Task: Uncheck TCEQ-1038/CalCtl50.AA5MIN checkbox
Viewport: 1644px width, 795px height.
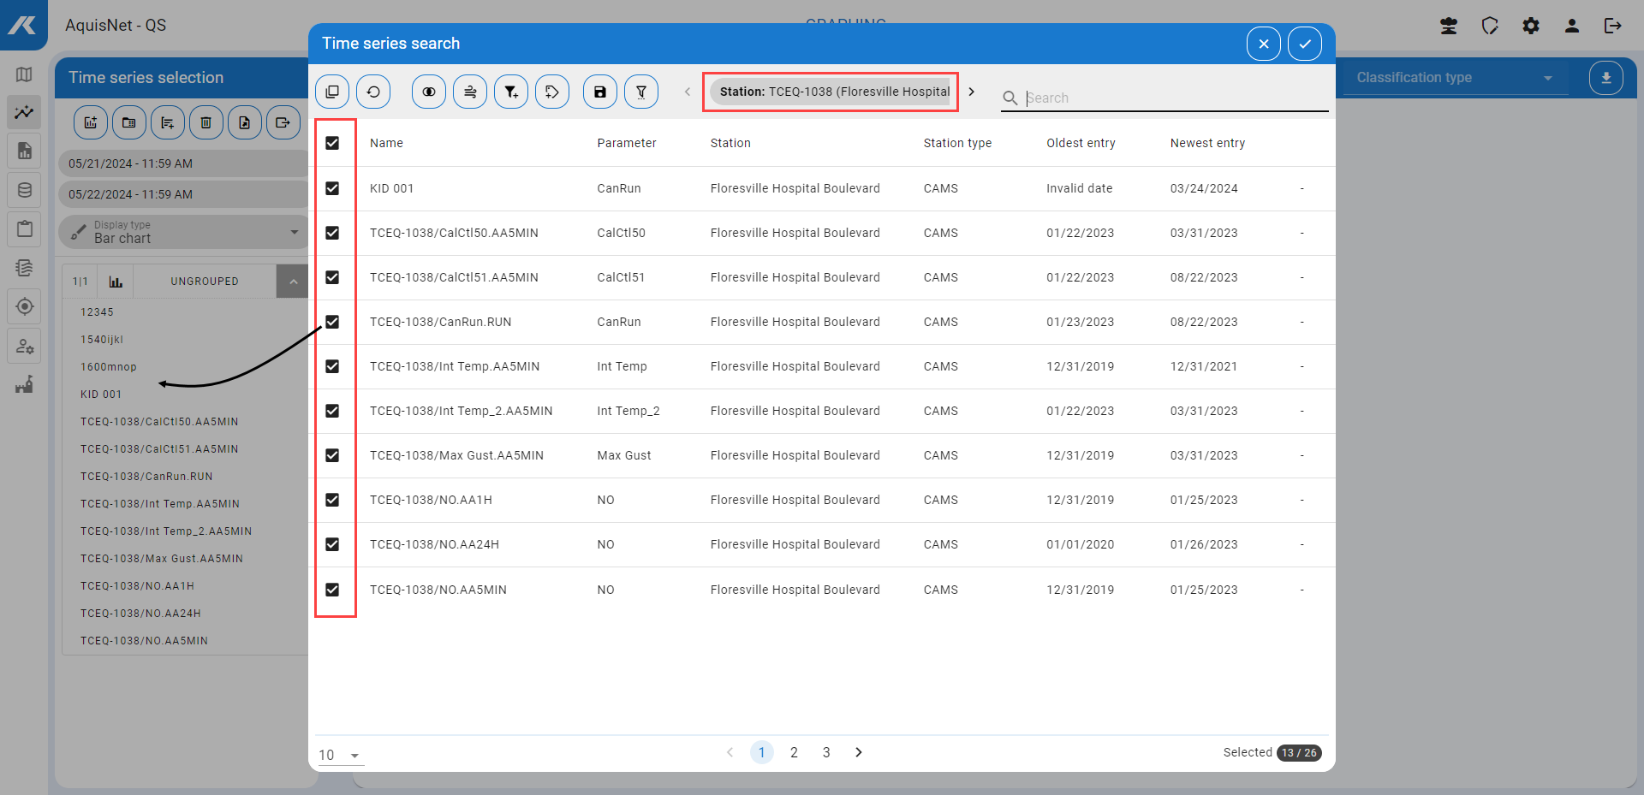Action: pyautogui.click(x=332, y=233)
